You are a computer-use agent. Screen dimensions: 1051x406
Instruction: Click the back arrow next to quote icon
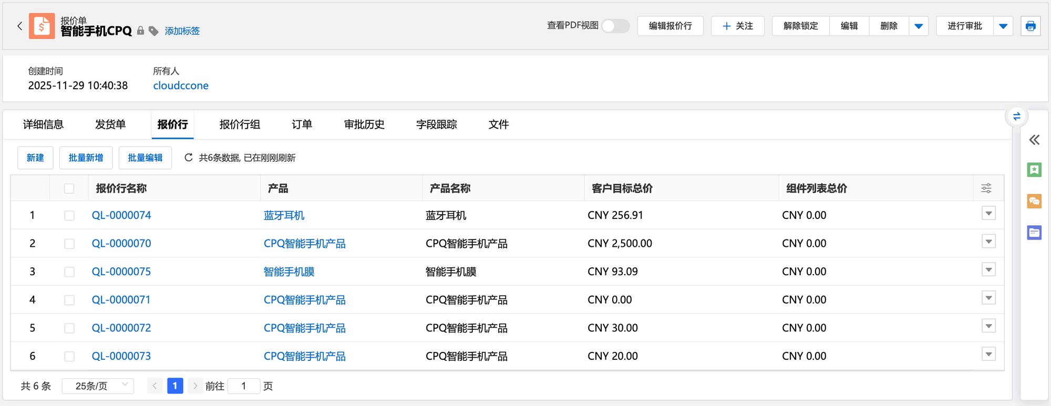(19, 26)
